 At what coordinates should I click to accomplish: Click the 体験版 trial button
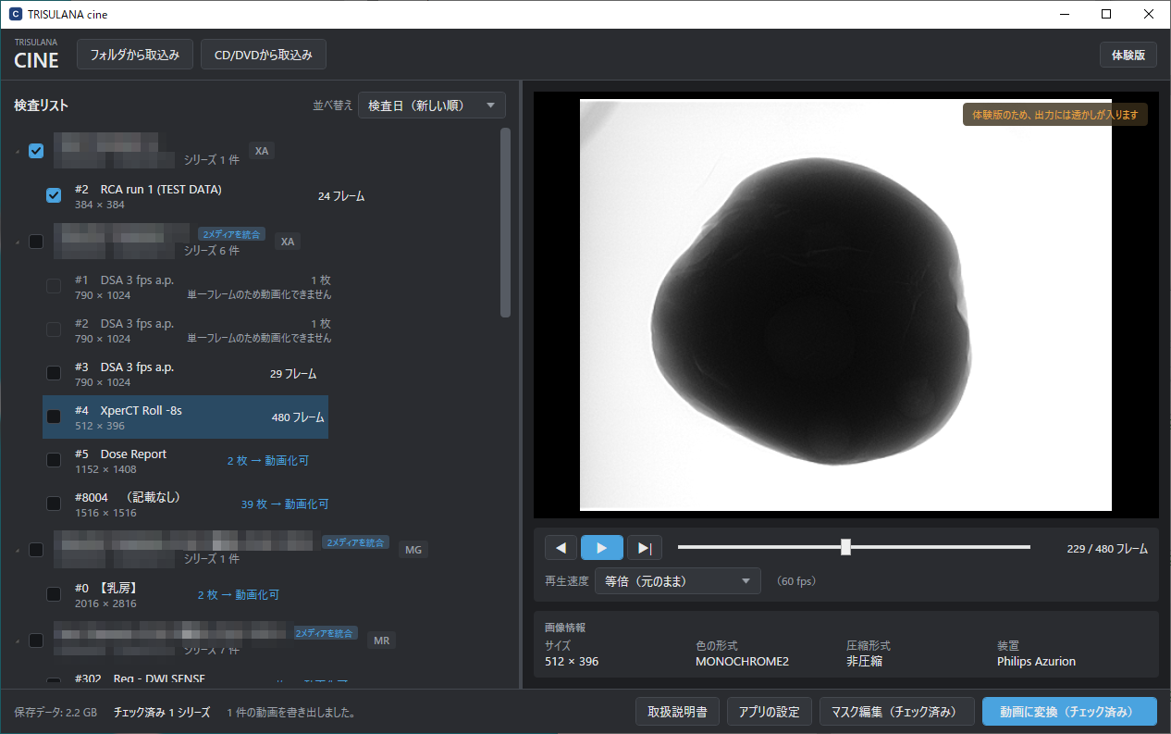click(1128, 55)
